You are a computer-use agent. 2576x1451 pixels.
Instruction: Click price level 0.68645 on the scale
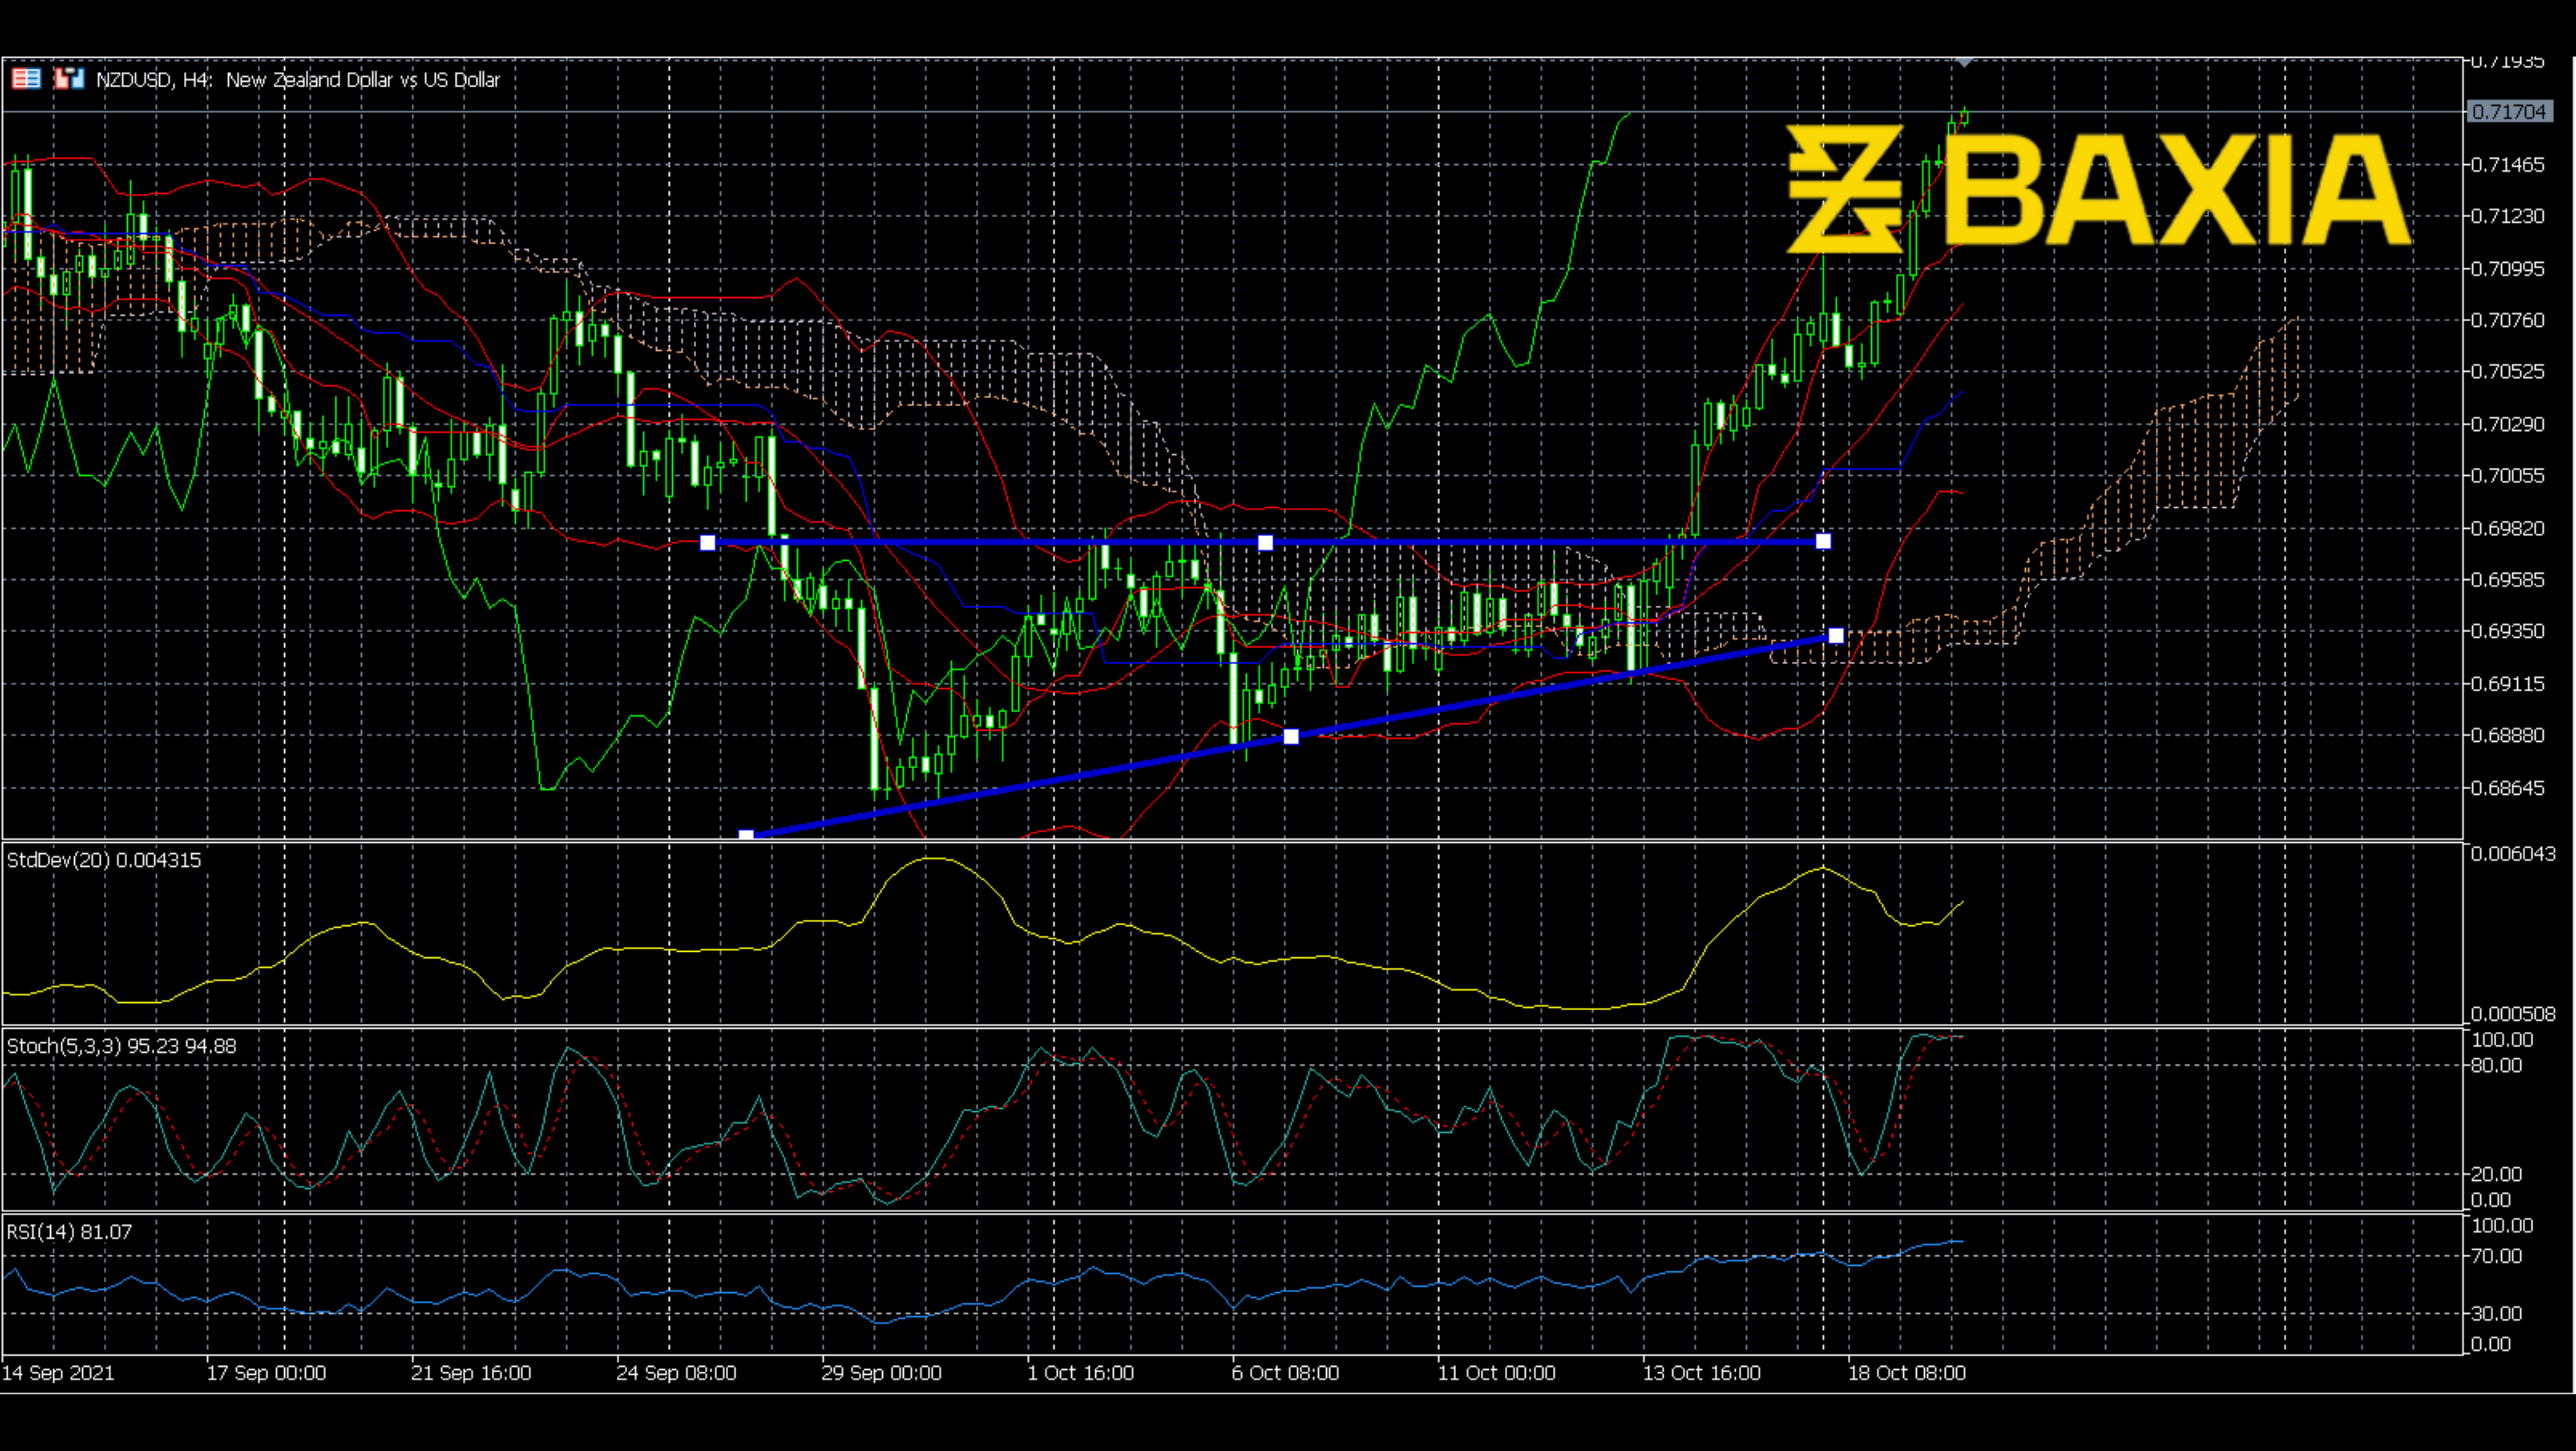coord(2507,788)
